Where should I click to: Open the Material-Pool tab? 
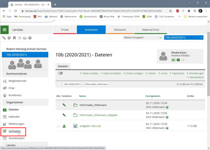click(x=150, y=30)
